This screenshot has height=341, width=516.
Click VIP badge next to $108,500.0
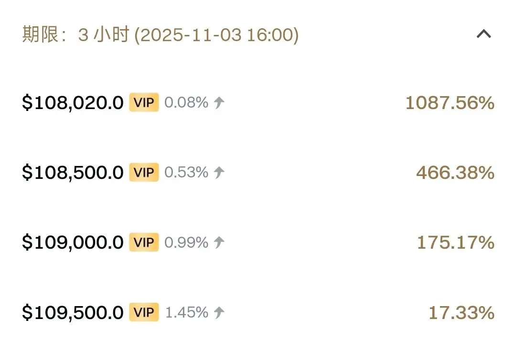[144, 172]
